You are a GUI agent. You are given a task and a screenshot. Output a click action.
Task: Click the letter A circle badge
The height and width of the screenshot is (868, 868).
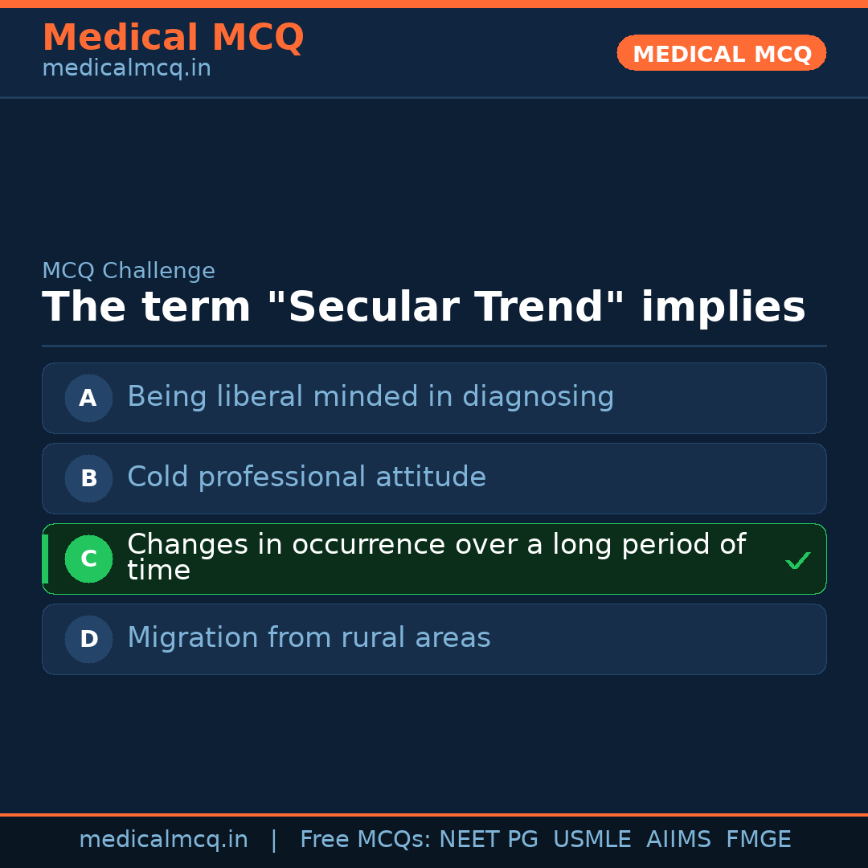pyautogui.click(x=88, y=398)
